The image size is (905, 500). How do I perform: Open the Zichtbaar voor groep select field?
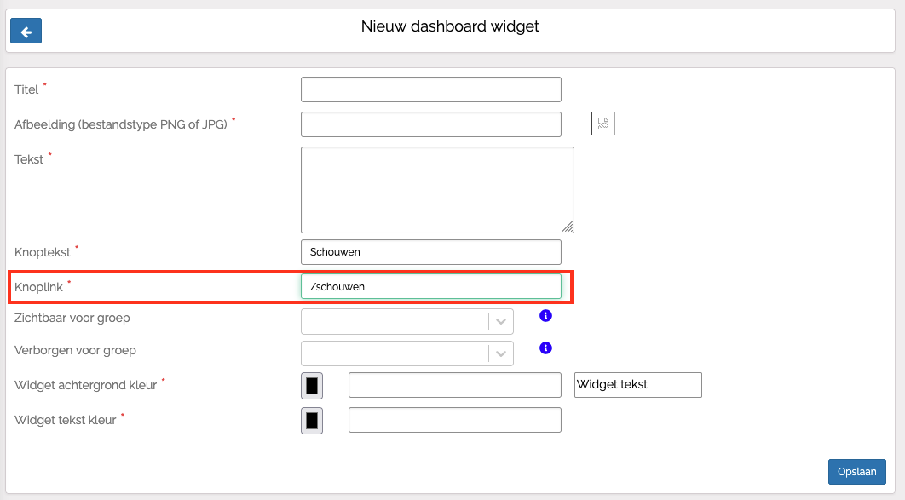395,321
